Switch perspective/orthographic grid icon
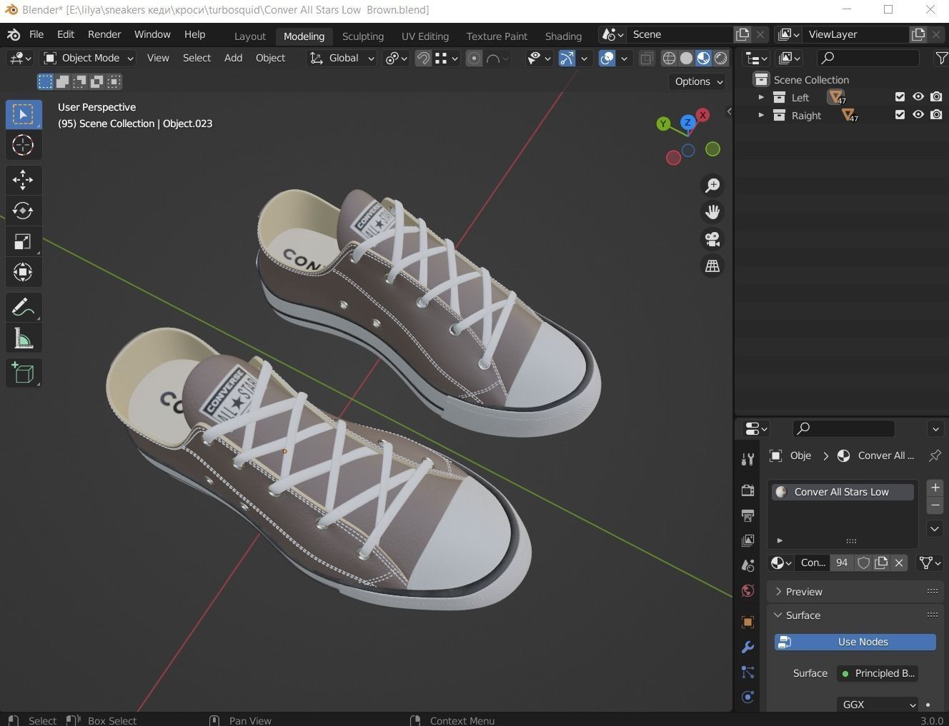 click(712, 266)
